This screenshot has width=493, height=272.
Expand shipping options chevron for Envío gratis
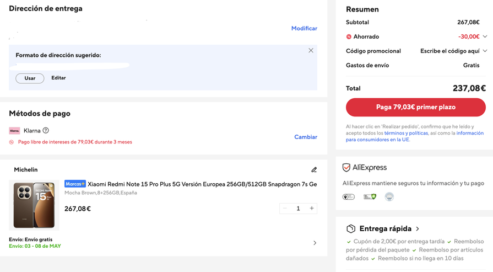point(315,243)
